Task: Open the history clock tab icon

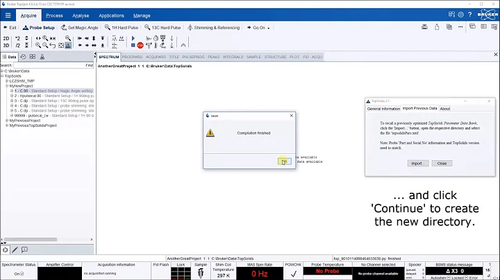Action: point(23,57)
